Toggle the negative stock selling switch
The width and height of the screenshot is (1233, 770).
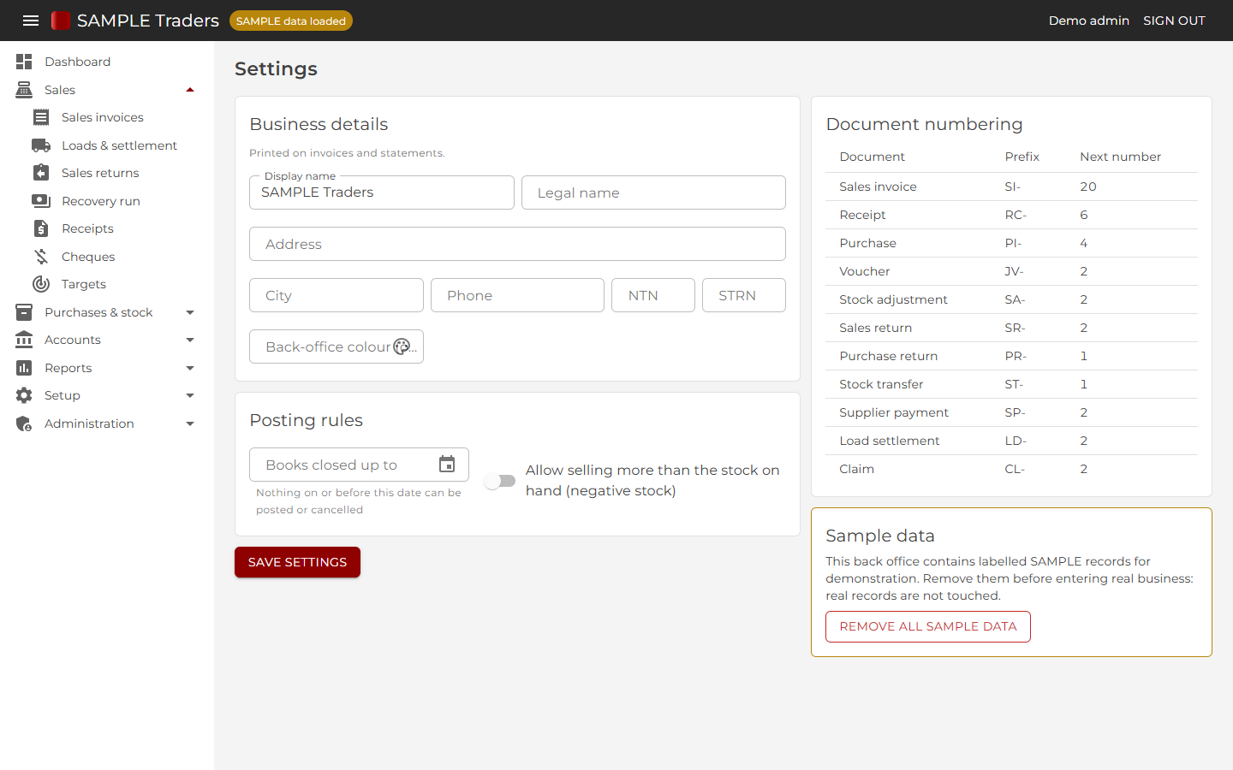point(500,481)
